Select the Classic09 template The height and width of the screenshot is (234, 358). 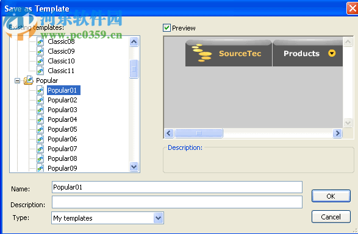click(x=61, y=51)
